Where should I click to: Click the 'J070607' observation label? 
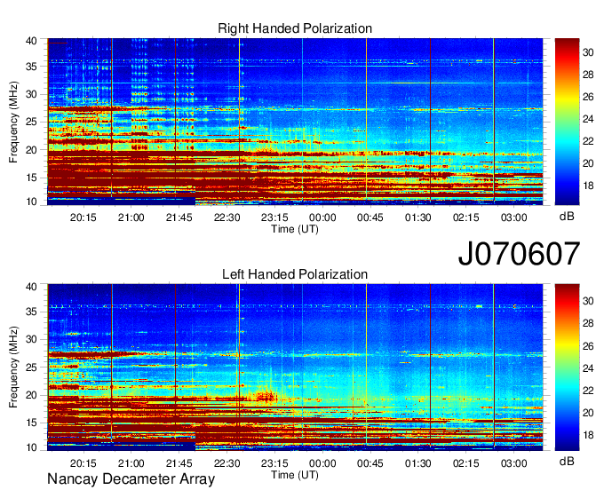[519, 254]
